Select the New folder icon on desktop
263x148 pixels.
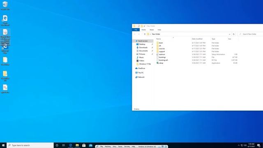[5, 61]
